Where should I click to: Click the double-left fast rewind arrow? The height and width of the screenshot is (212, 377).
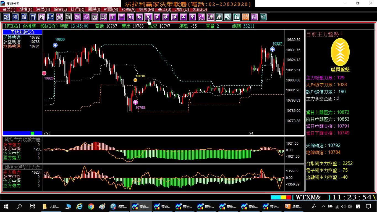point(139,17)
